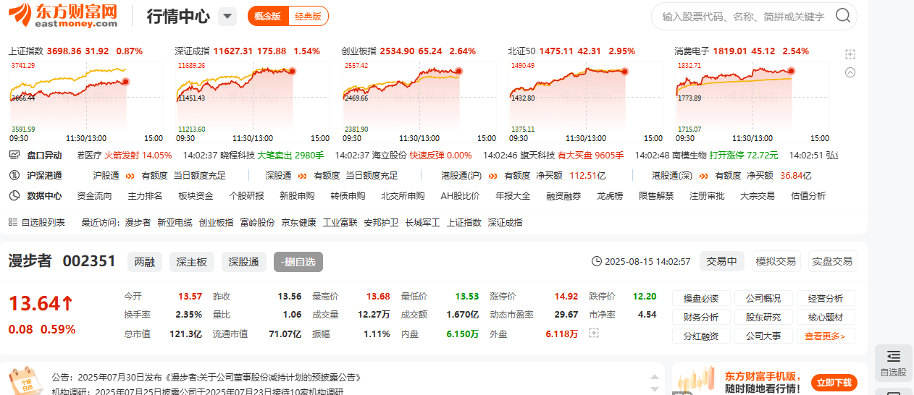Open the 行情中心 dropdown arrow
Image resolution: width=914 pixels, height=395 pixels.
(227, 16)
